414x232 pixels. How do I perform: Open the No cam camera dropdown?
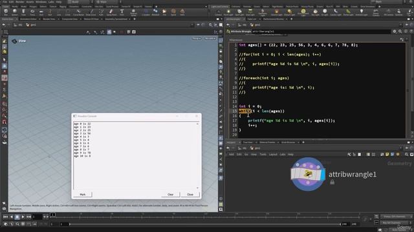tap(210, 39)
